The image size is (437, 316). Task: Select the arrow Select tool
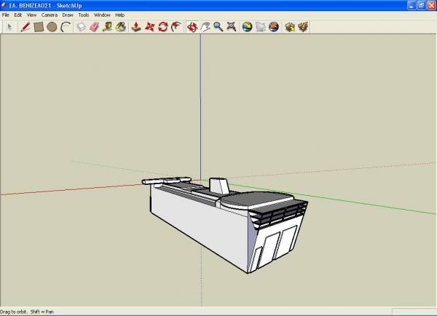click(x=9, y=27)
